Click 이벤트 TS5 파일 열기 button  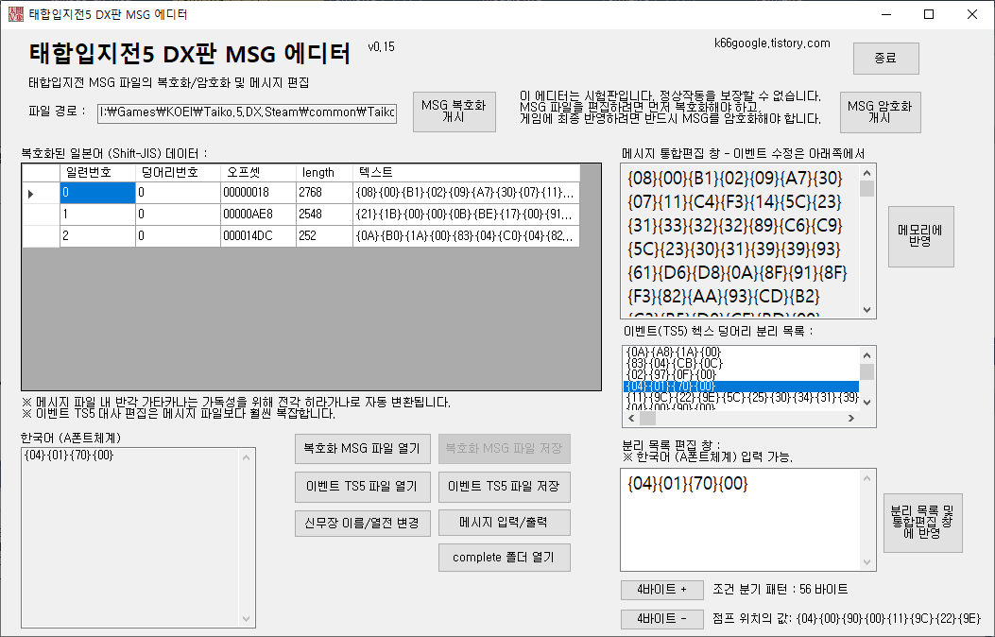coord(362,487)
